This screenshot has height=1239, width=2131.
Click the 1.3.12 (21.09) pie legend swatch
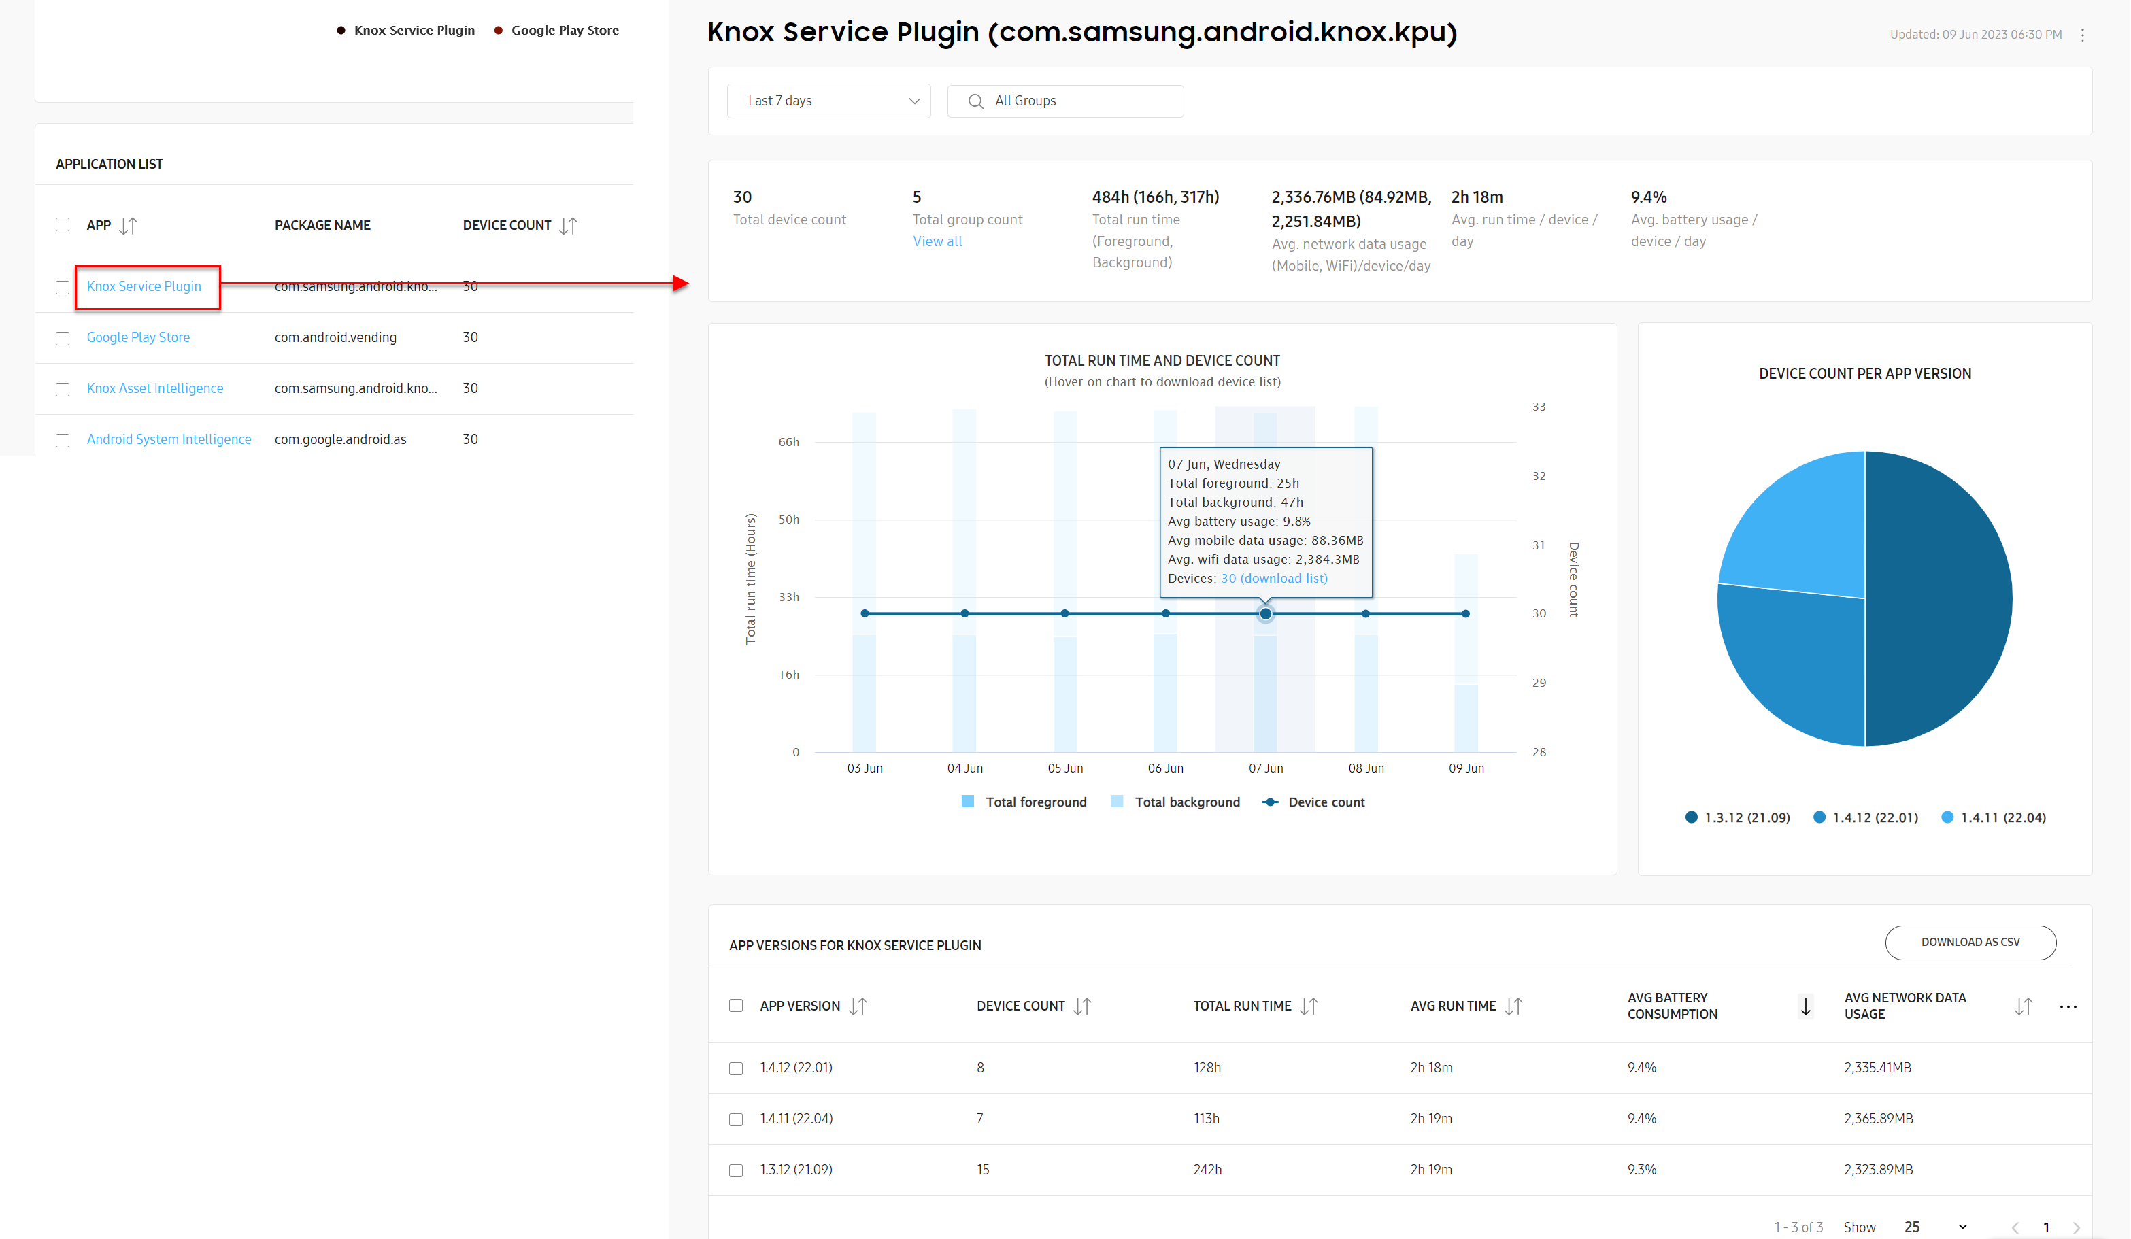(x=1692, y=817)
